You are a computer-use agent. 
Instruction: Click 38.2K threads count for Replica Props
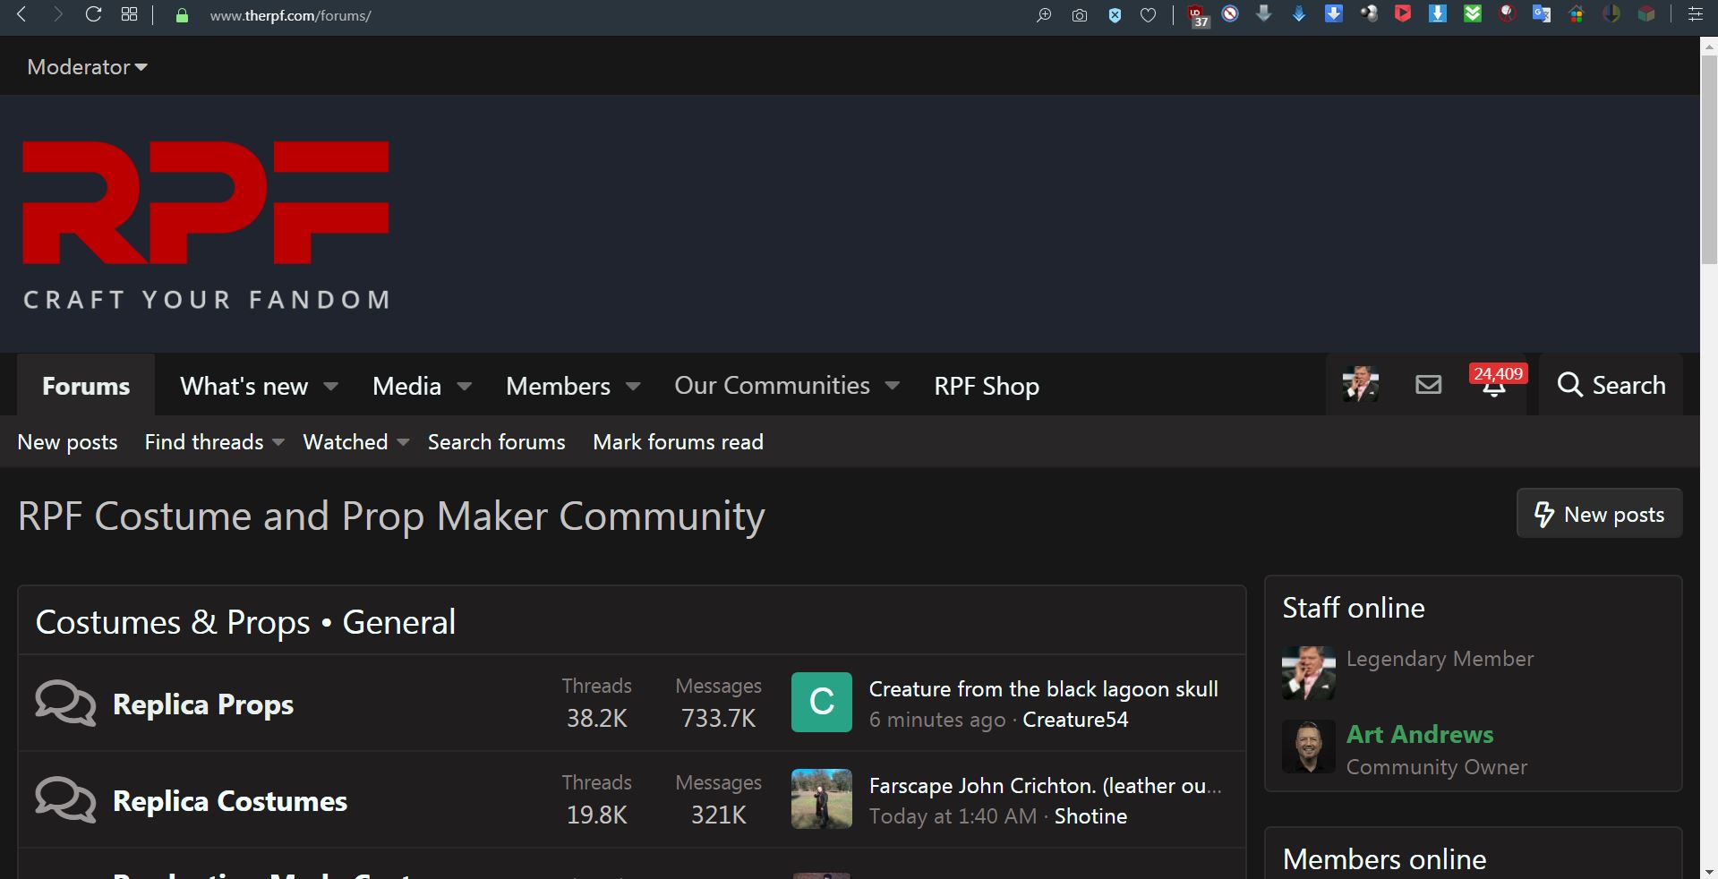pyautogui.click(x=597, y=718)
